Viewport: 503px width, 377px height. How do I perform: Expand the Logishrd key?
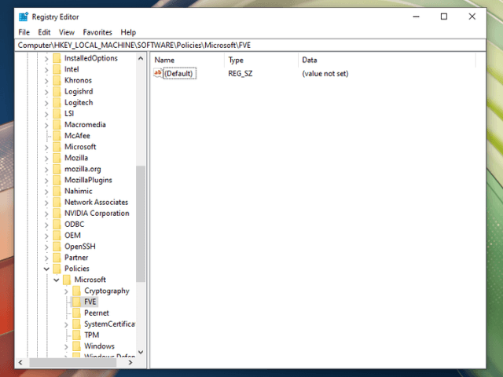(x=46, y=92)
